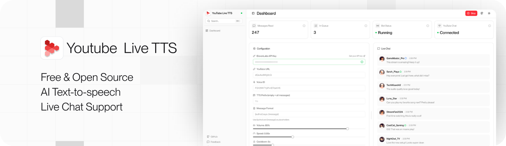Click the YouTube Chat wifi icon
This screenshot has height=146, width=506.
440,26
